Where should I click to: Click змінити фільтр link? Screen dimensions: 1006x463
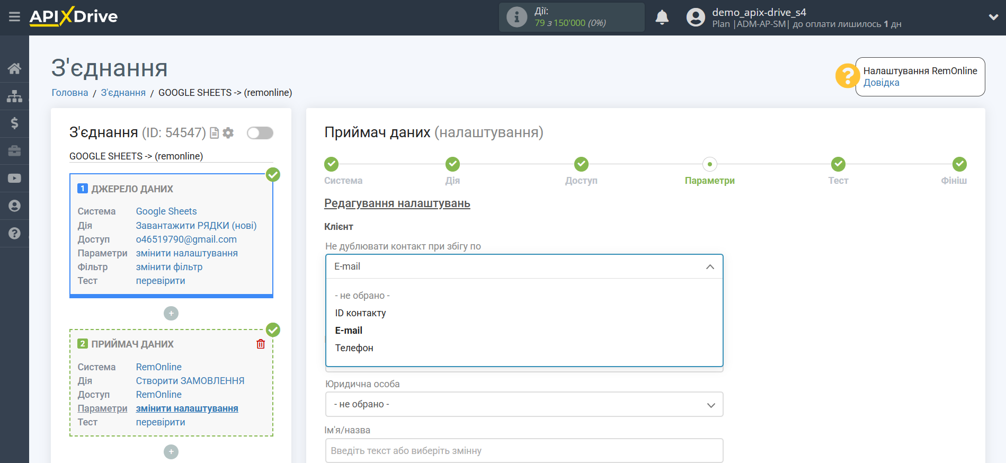169,267
